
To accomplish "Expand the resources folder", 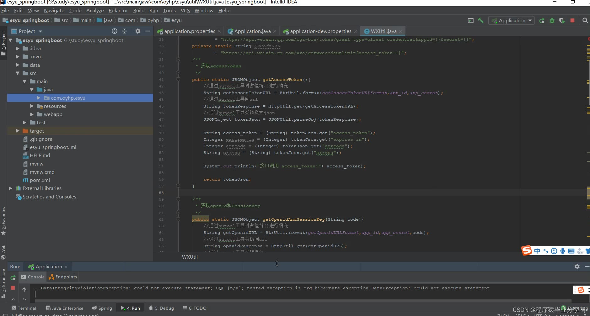I will pos(32,106).
